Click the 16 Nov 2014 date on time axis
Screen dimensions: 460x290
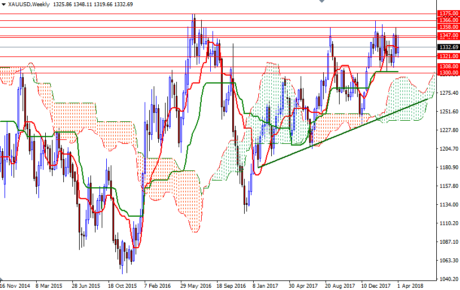coord(16,285)
